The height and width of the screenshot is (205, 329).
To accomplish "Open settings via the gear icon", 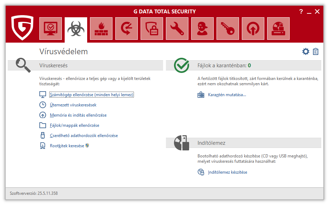I will pos(306,51).
